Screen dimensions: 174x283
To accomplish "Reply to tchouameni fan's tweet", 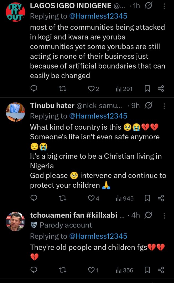I will click(x=34, y=270).
